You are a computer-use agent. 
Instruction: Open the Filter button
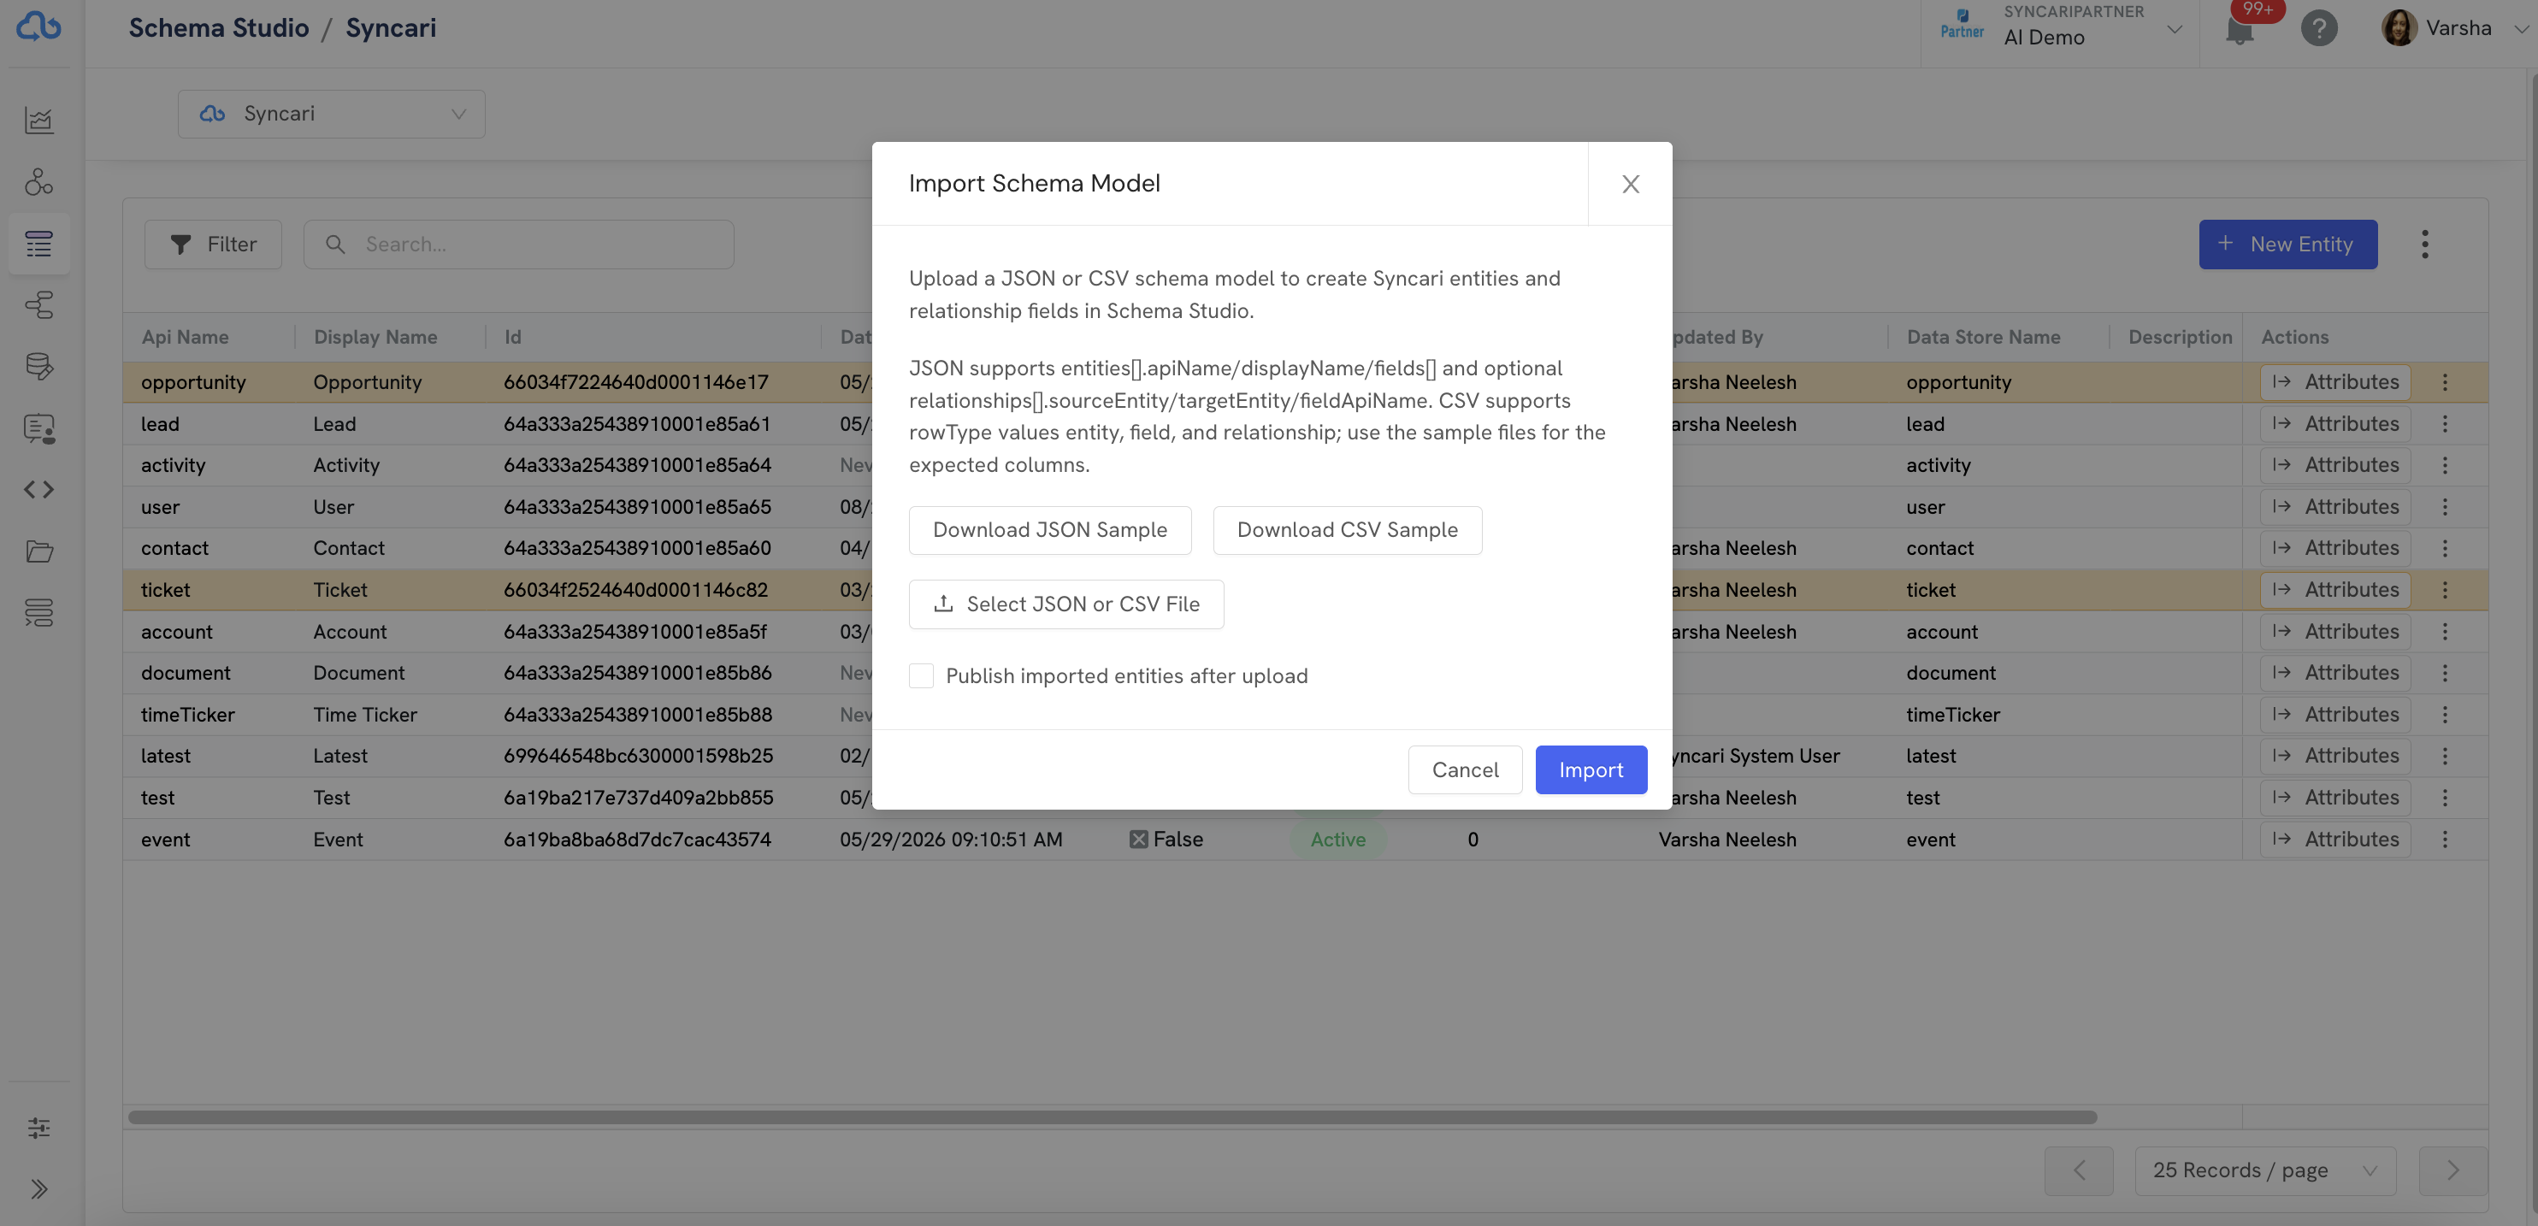click(213, 245)
